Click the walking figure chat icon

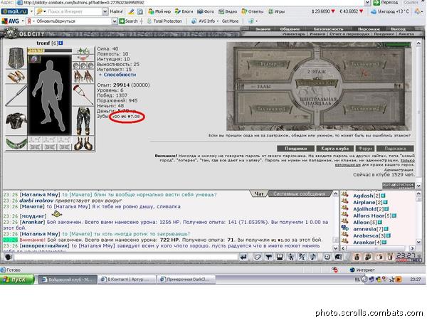click(291, 257)
